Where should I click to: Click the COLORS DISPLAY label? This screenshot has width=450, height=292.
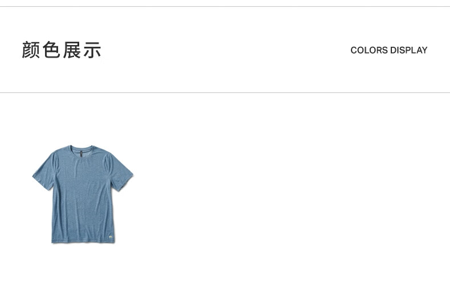(389, 50)
